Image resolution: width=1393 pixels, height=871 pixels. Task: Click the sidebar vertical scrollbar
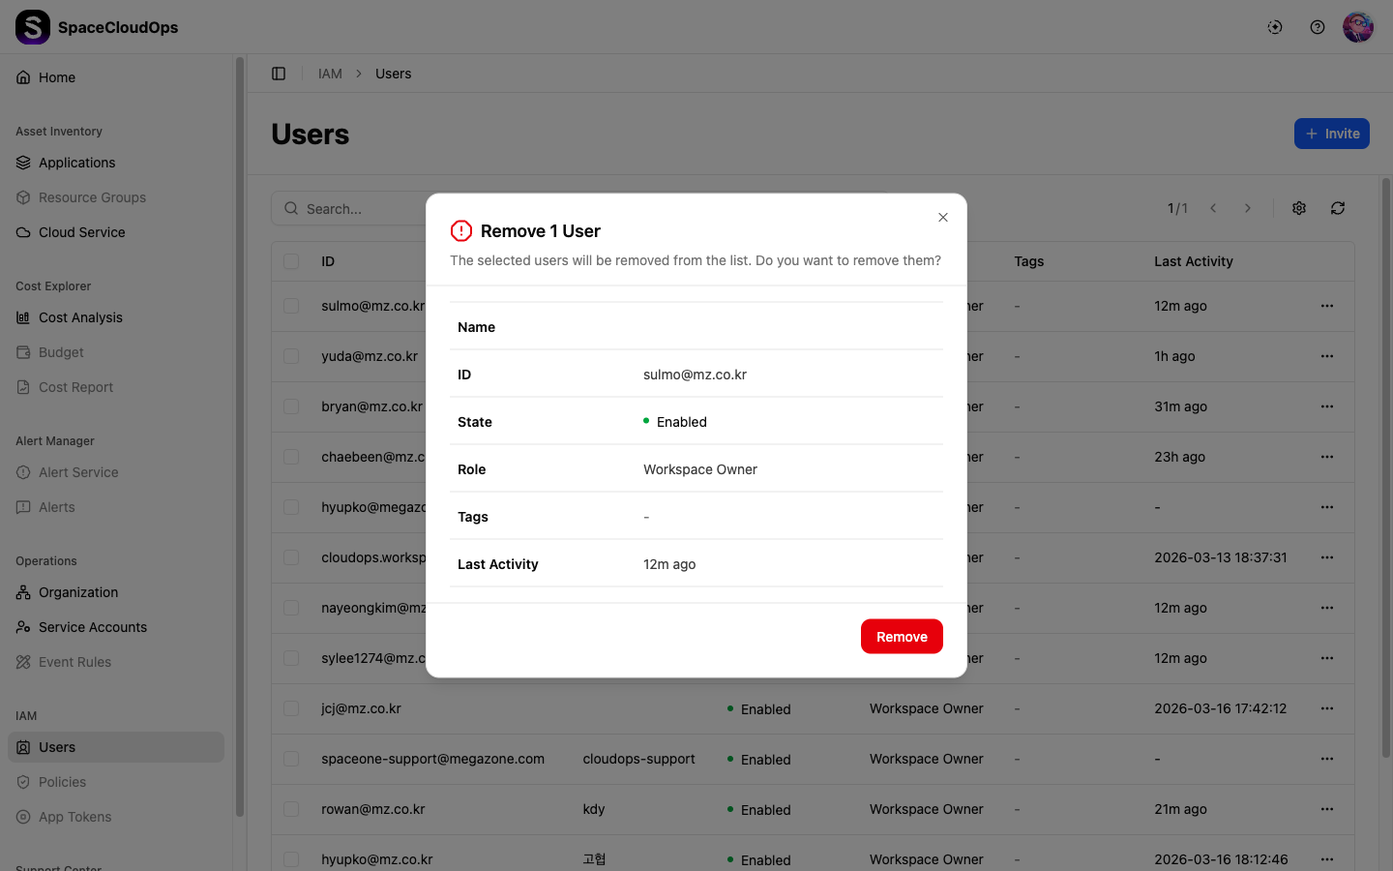point(240,435)
